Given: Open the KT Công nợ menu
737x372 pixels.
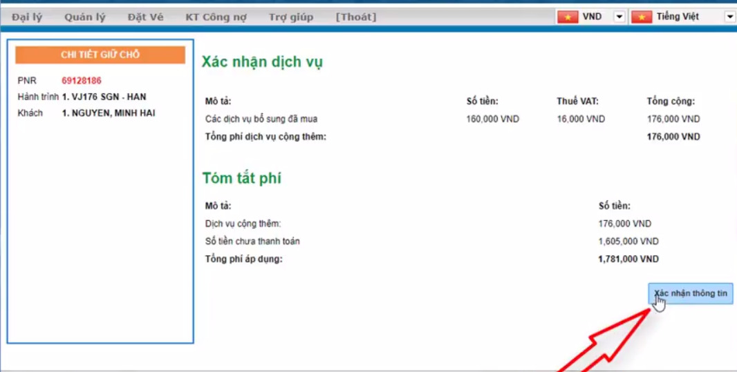Looking at the screenshot, I should tap(216, 17).
